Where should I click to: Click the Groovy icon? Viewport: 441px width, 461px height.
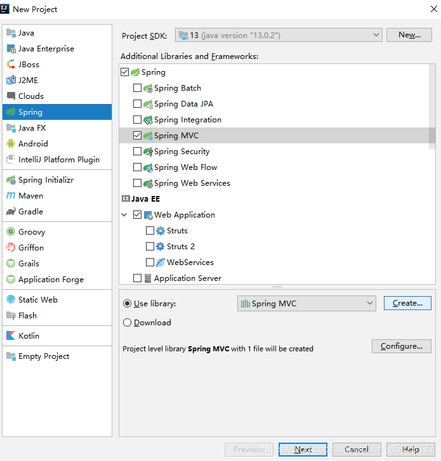tap(11, 231)
